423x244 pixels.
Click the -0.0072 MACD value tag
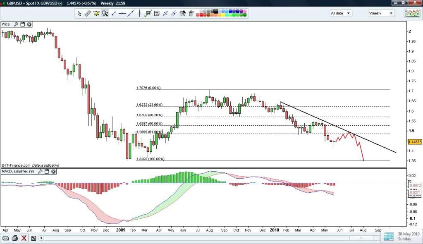415,186
